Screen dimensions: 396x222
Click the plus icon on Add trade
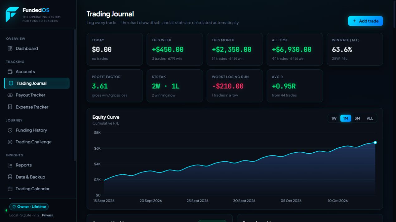tap(355, 21)
